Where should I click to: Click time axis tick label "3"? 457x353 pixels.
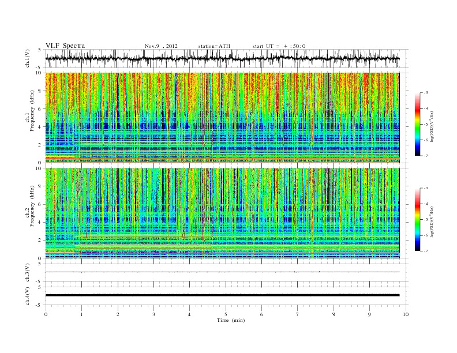(154, 314)
